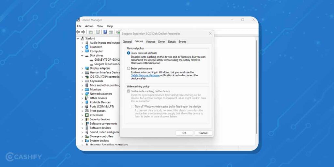The image size is (334, 167).
Task: Click the Processors chip icon
Action: (87, 115)
